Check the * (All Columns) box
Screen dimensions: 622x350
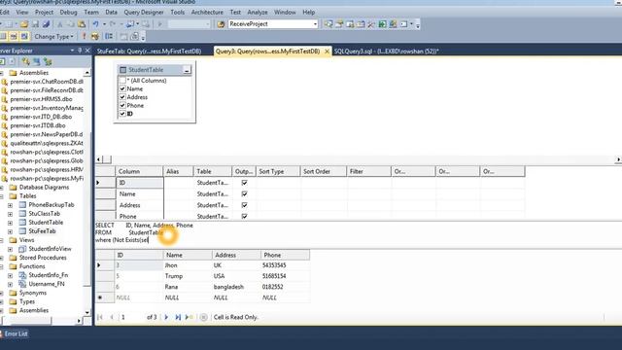[x=122, y=81]
